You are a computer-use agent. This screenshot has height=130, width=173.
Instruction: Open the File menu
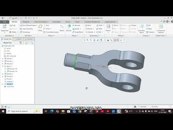click(5, 22)
